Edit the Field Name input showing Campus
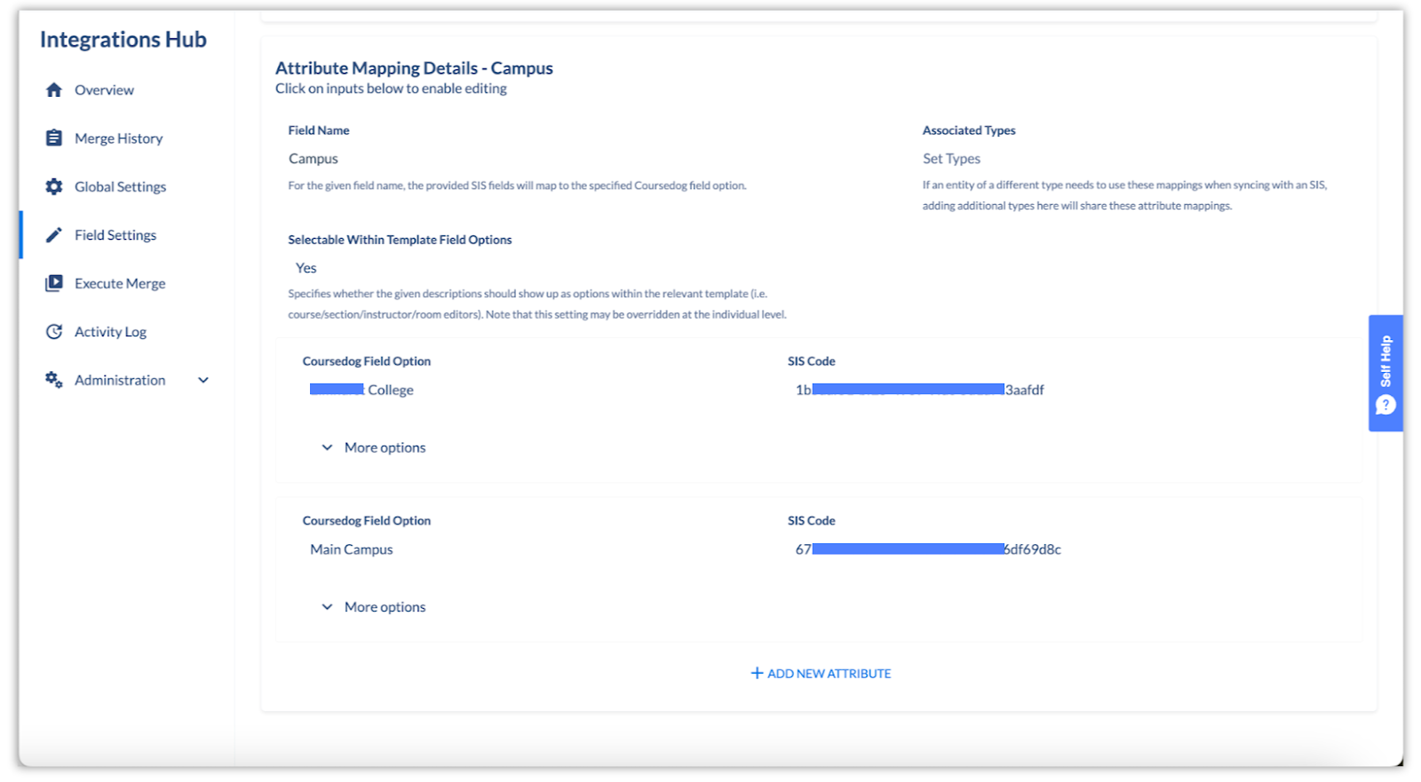Screen dimensions: 1421x782 click(314, 159)
